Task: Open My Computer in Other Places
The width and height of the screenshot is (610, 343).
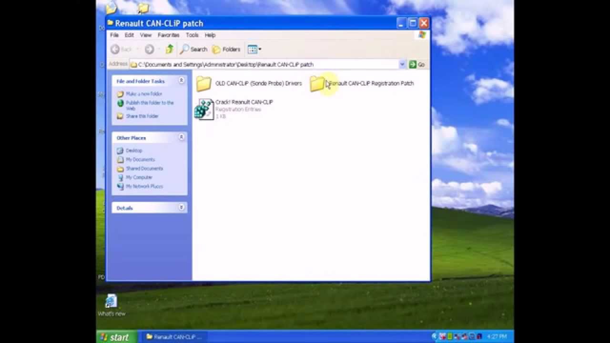Action: pos(139,177)
